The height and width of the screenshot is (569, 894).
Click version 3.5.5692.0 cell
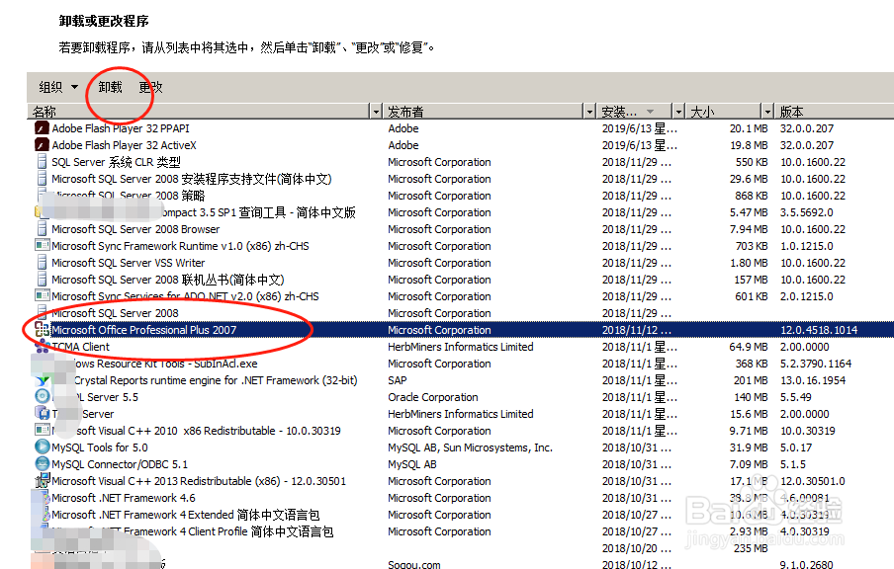[x=806, y=212]
